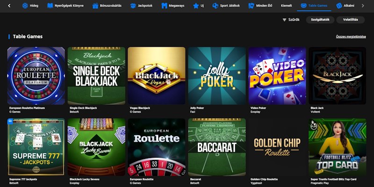Click the Szűrők filter label
This screenshot has height=187, width=374.
tap(294, 20)
